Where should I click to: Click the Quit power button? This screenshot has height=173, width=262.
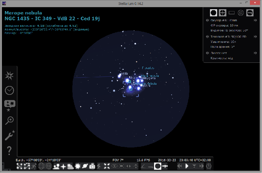209,166
